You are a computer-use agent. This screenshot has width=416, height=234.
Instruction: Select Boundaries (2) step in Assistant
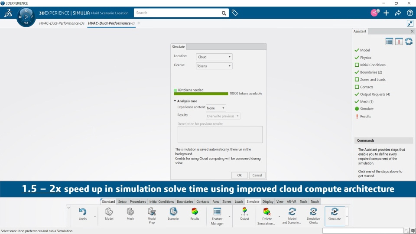(x=371, y=72)
